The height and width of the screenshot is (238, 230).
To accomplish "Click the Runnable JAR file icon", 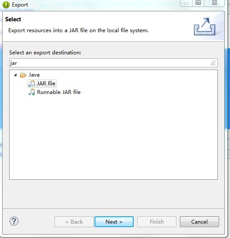I will click(32, 92).
